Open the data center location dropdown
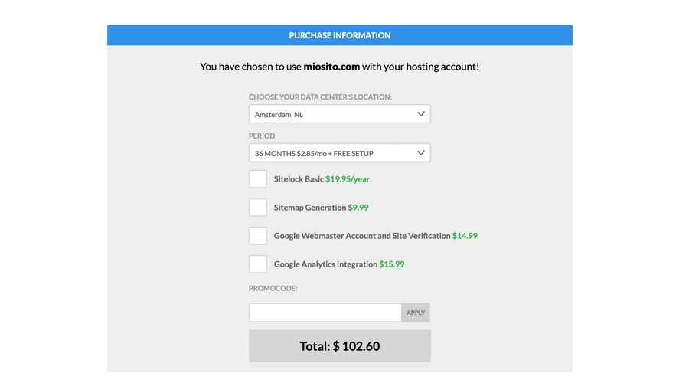Image resolution: width=689 pixels, height=383 pixels. tap(340, 114)
